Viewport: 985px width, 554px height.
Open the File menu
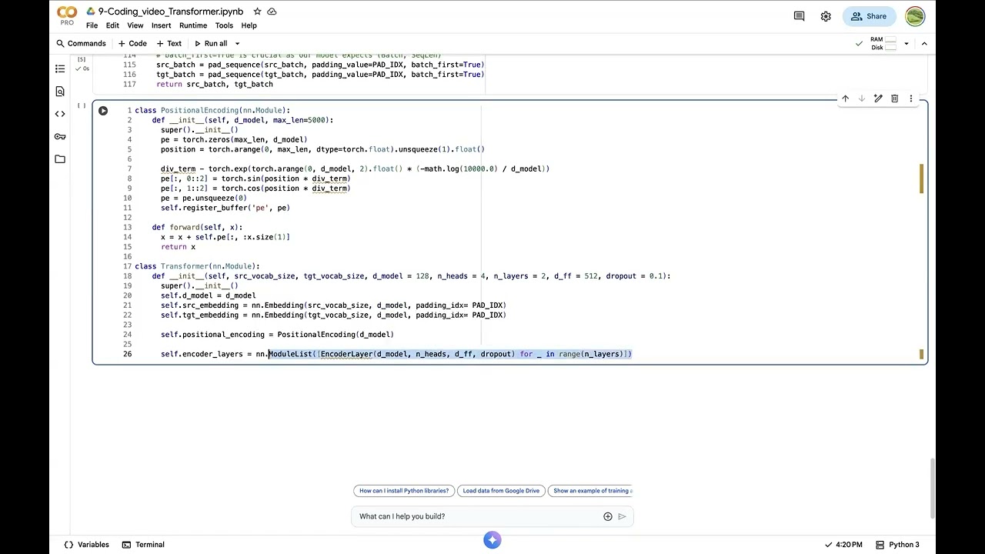tap(92, 25)
